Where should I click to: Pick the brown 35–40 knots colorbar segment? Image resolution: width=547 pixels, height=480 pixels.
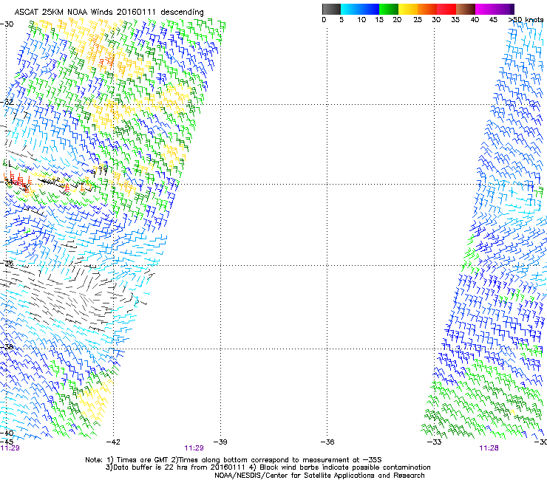466,9
